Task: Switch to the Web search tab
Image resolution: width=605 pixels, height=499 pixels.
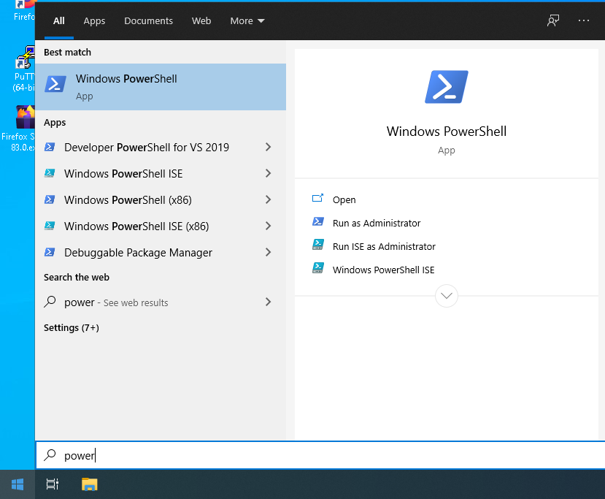Action: (201, 21)
